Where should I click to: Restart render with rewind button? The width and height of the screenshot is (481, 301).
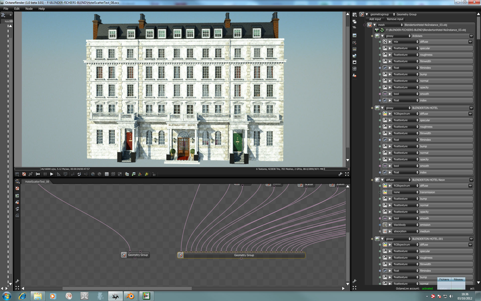[38, 174]
